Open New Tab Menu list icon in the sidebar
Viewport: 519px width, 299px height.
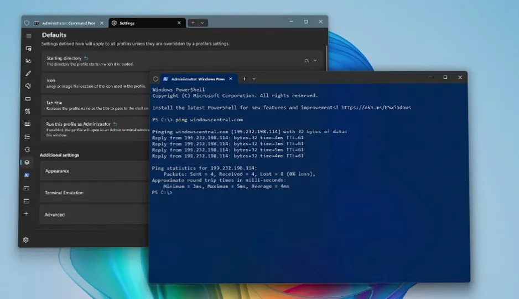tap(28, 137)
